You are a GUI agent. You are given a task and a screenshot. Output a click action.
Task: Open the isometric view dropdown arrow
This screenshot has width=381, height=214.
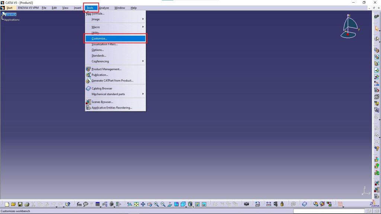[186, 207]
